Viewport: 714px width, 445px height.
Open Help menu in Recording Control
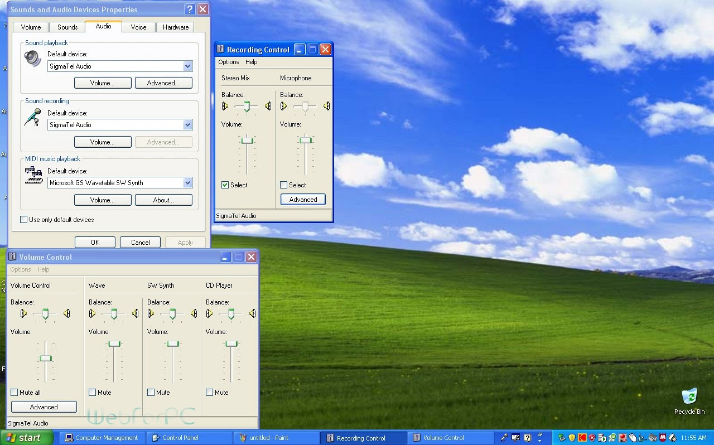pyautogui.click(x=252, y=62)
